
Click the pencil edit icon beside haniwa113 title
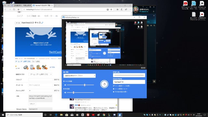tap(42, 23)
